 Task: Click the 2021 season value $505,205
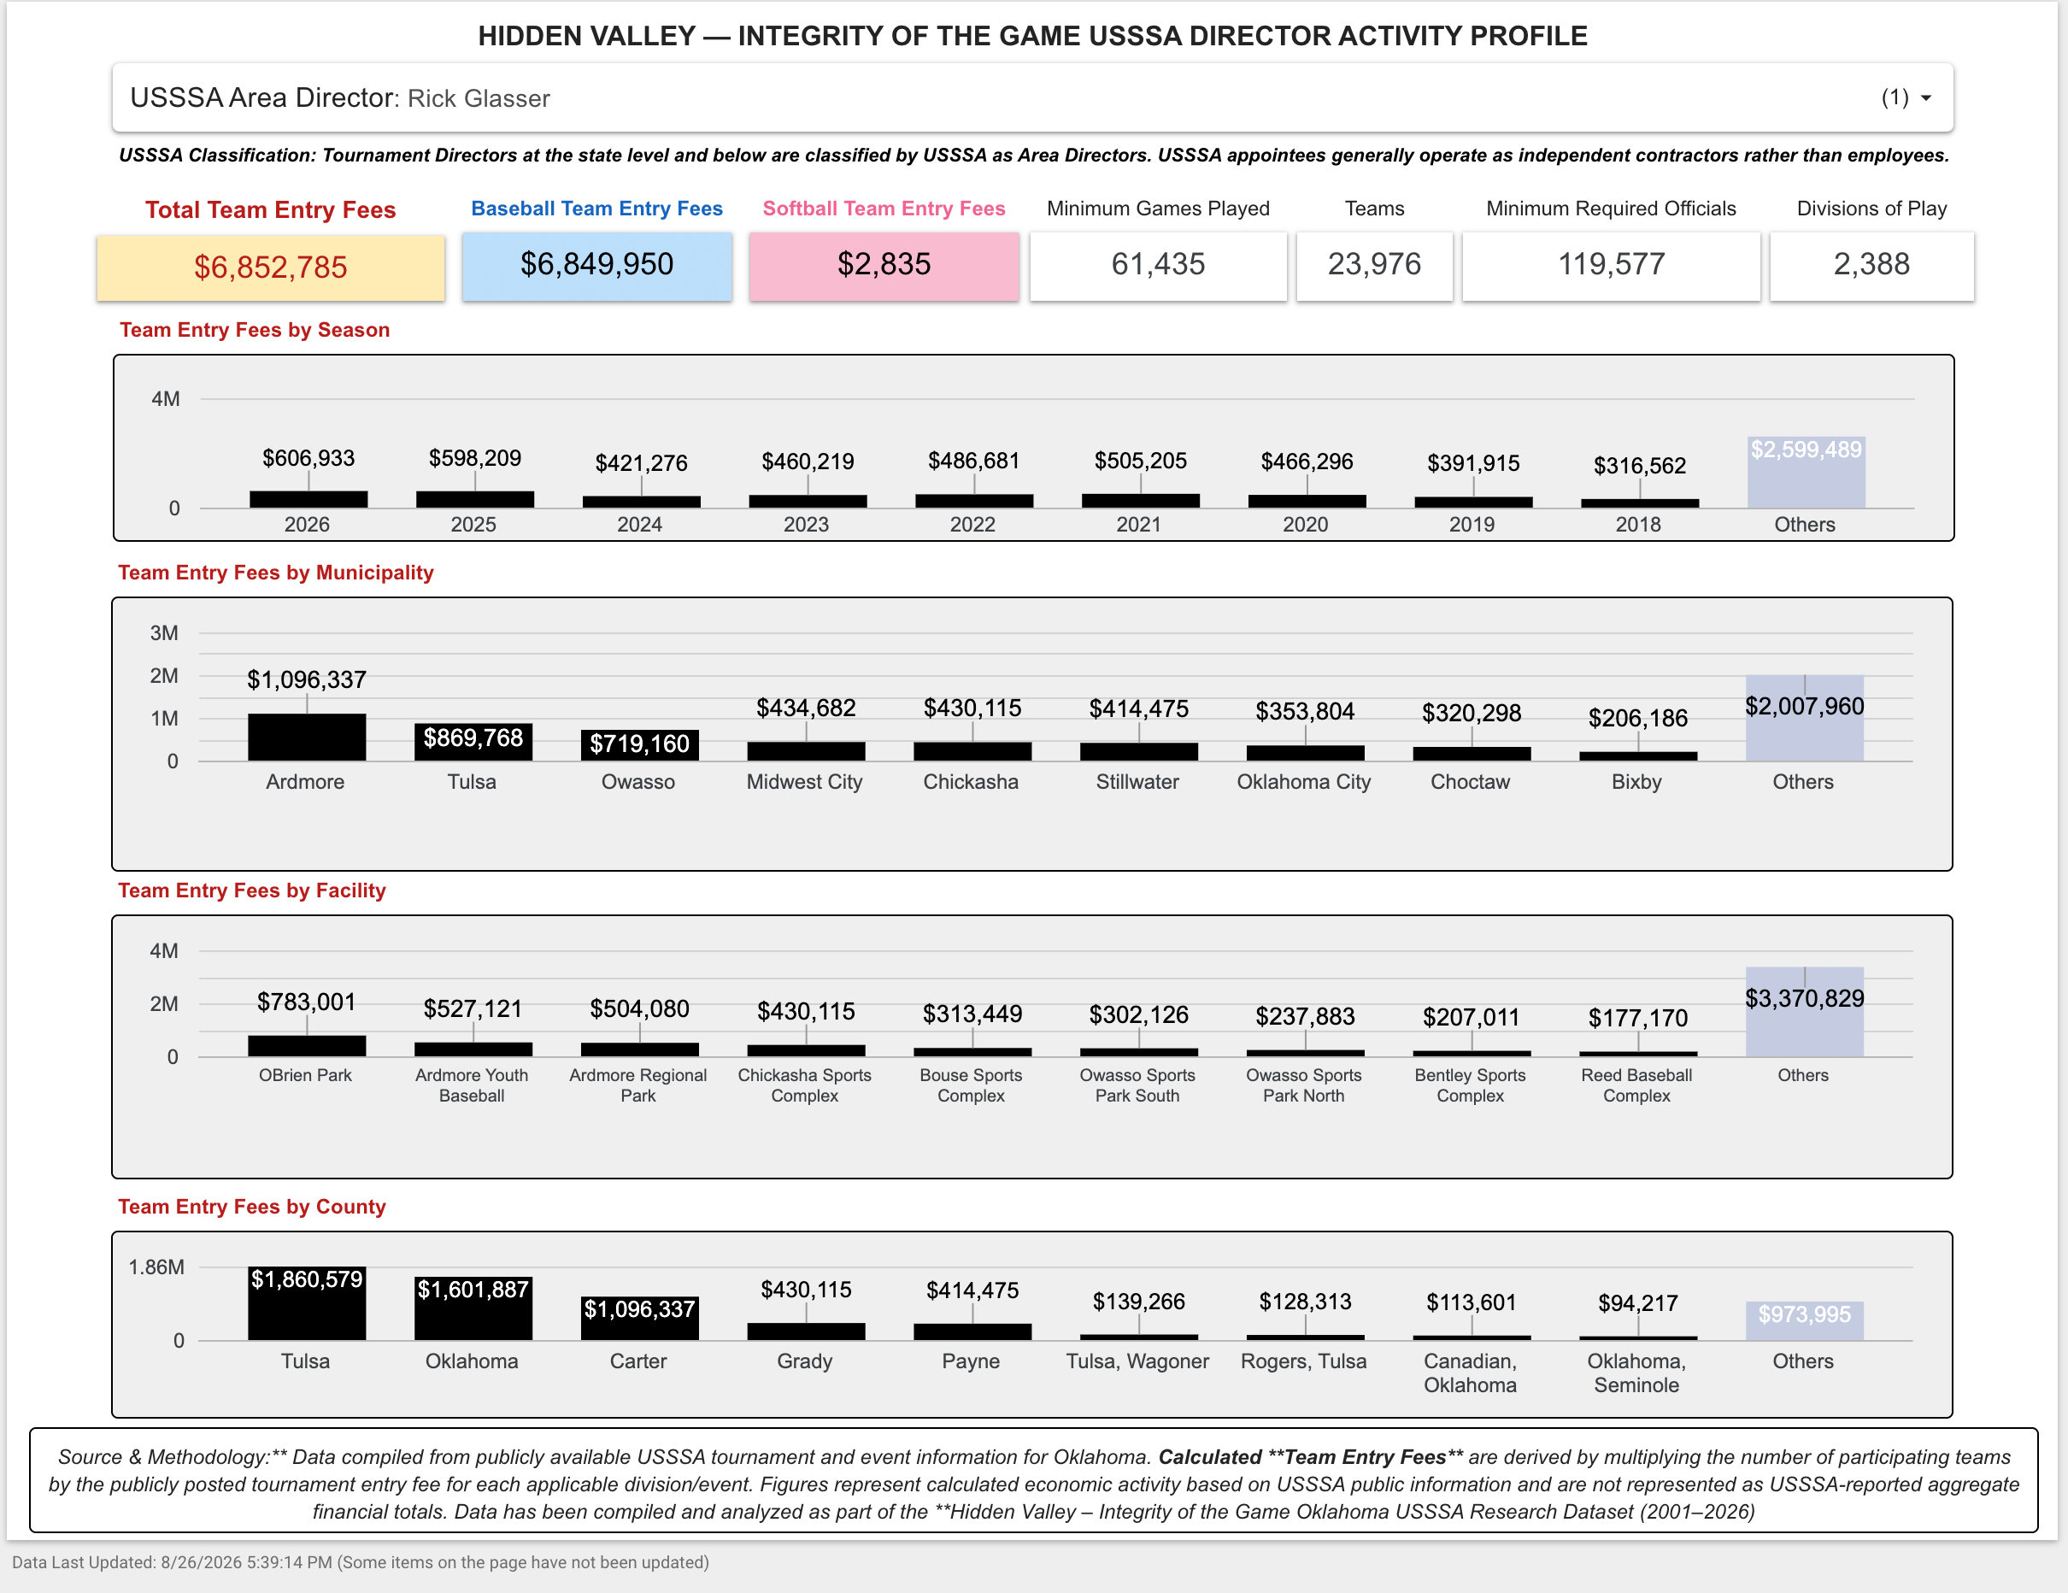(1140, 461)
